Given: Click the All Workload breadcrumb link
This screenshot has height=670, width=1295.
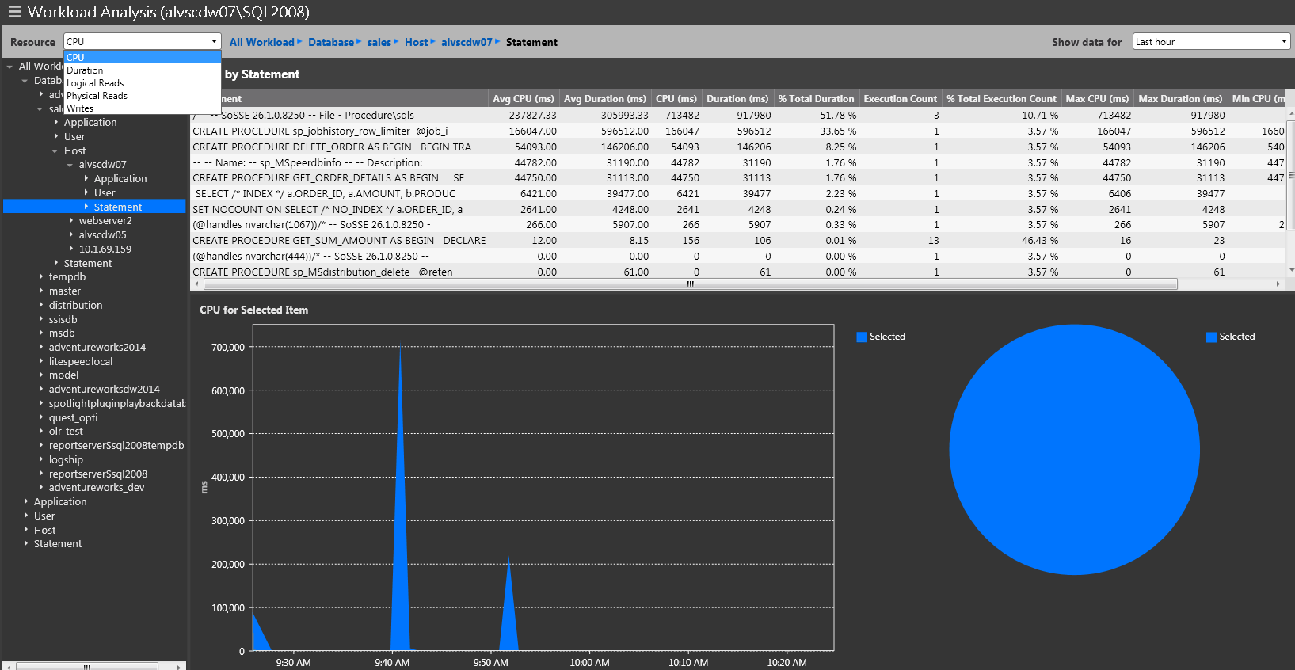Looking at the screenshot, I should coord(261,42).
